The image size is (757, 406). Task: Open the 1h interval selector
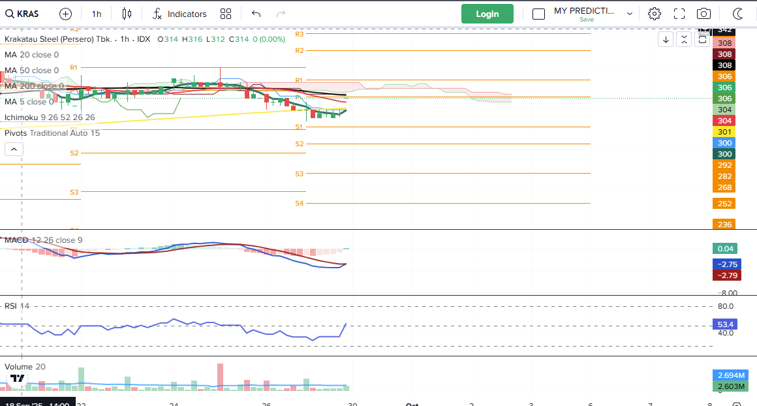pyautogui.click(x=97, y=14)
